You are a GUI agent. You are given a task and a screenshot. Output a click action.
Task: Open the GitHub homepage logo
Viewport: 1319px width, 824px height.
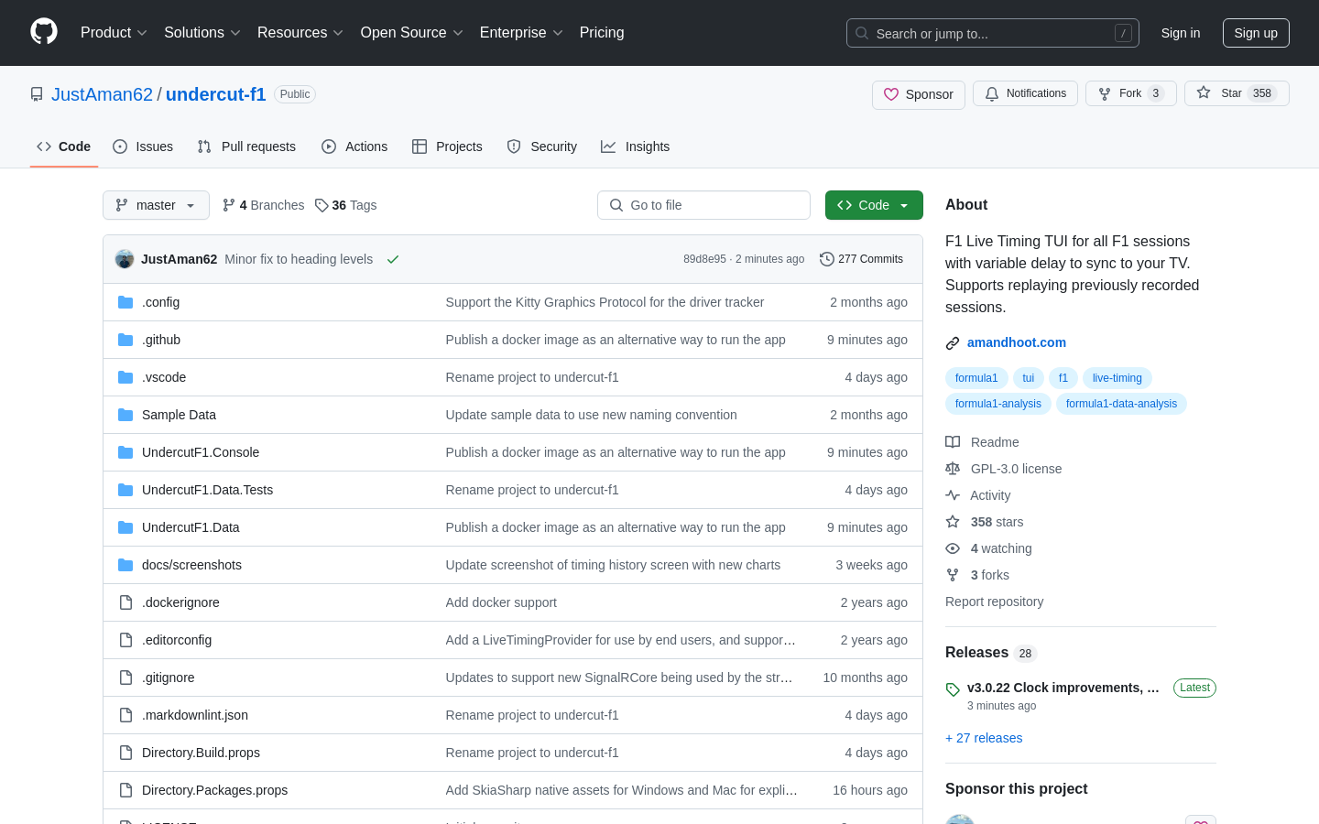(44, 32)
